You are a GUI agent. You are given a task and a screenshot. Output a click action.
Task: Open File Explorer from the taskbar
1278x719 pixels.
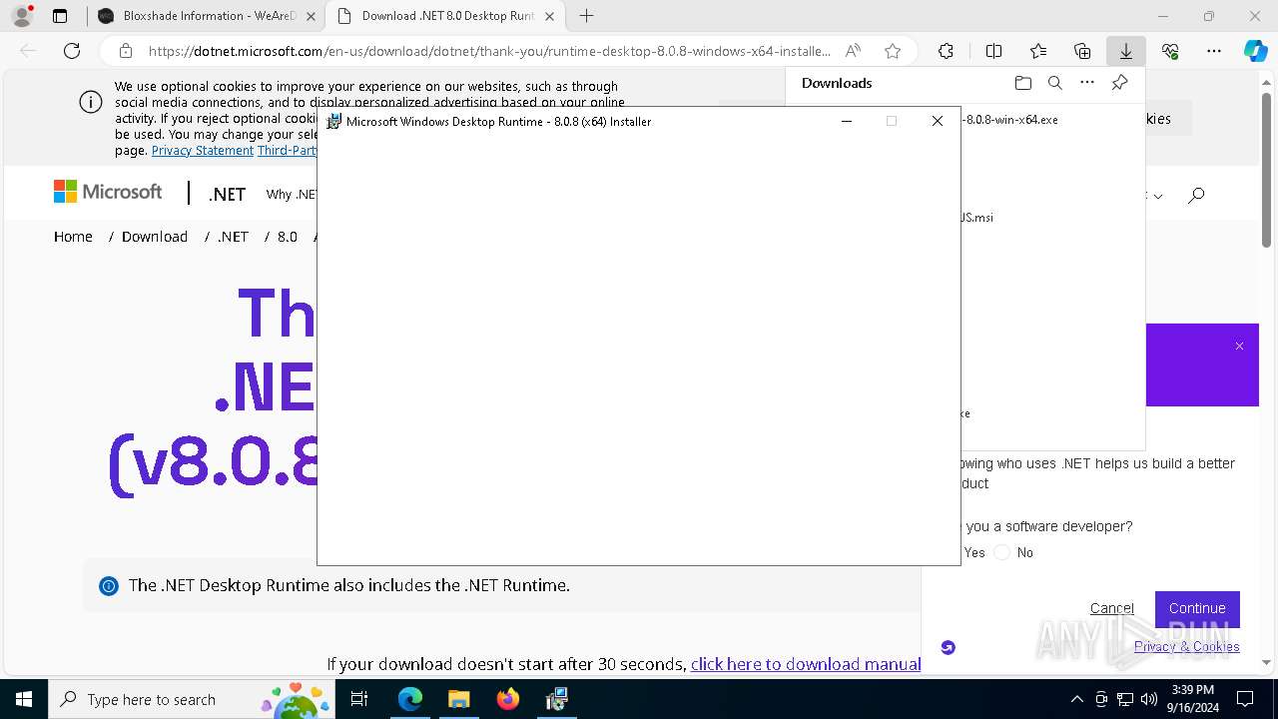[x=458, y=699]
